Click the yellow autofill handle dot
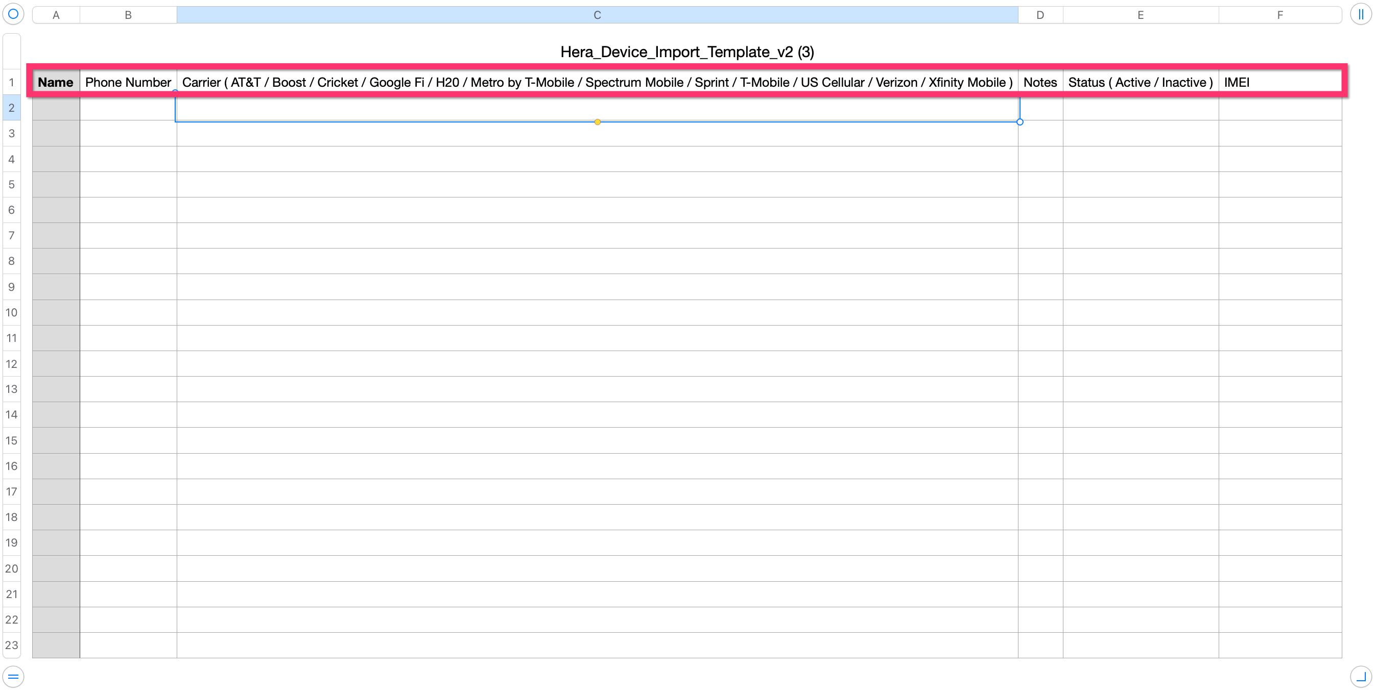Viewport: 1376px width, 694px height. click(597, 122)
